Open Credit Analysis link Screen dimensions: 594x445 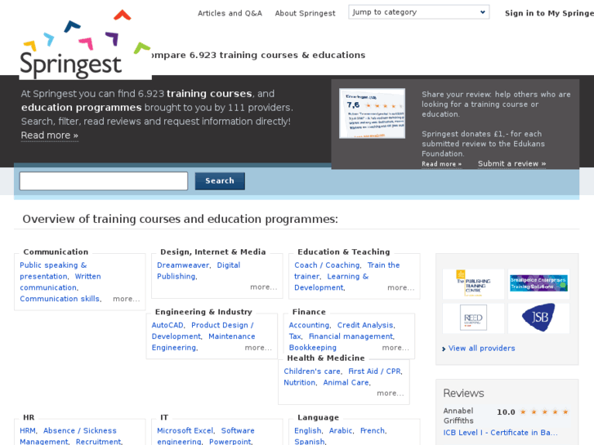(365, 325)
